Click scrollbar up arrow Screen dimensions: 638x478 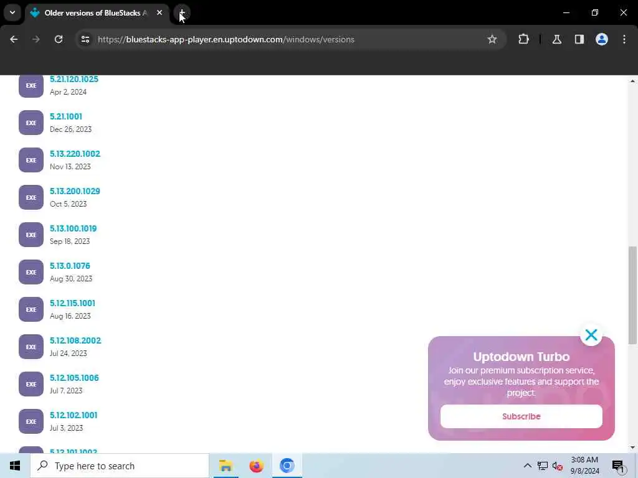(632, 81)
